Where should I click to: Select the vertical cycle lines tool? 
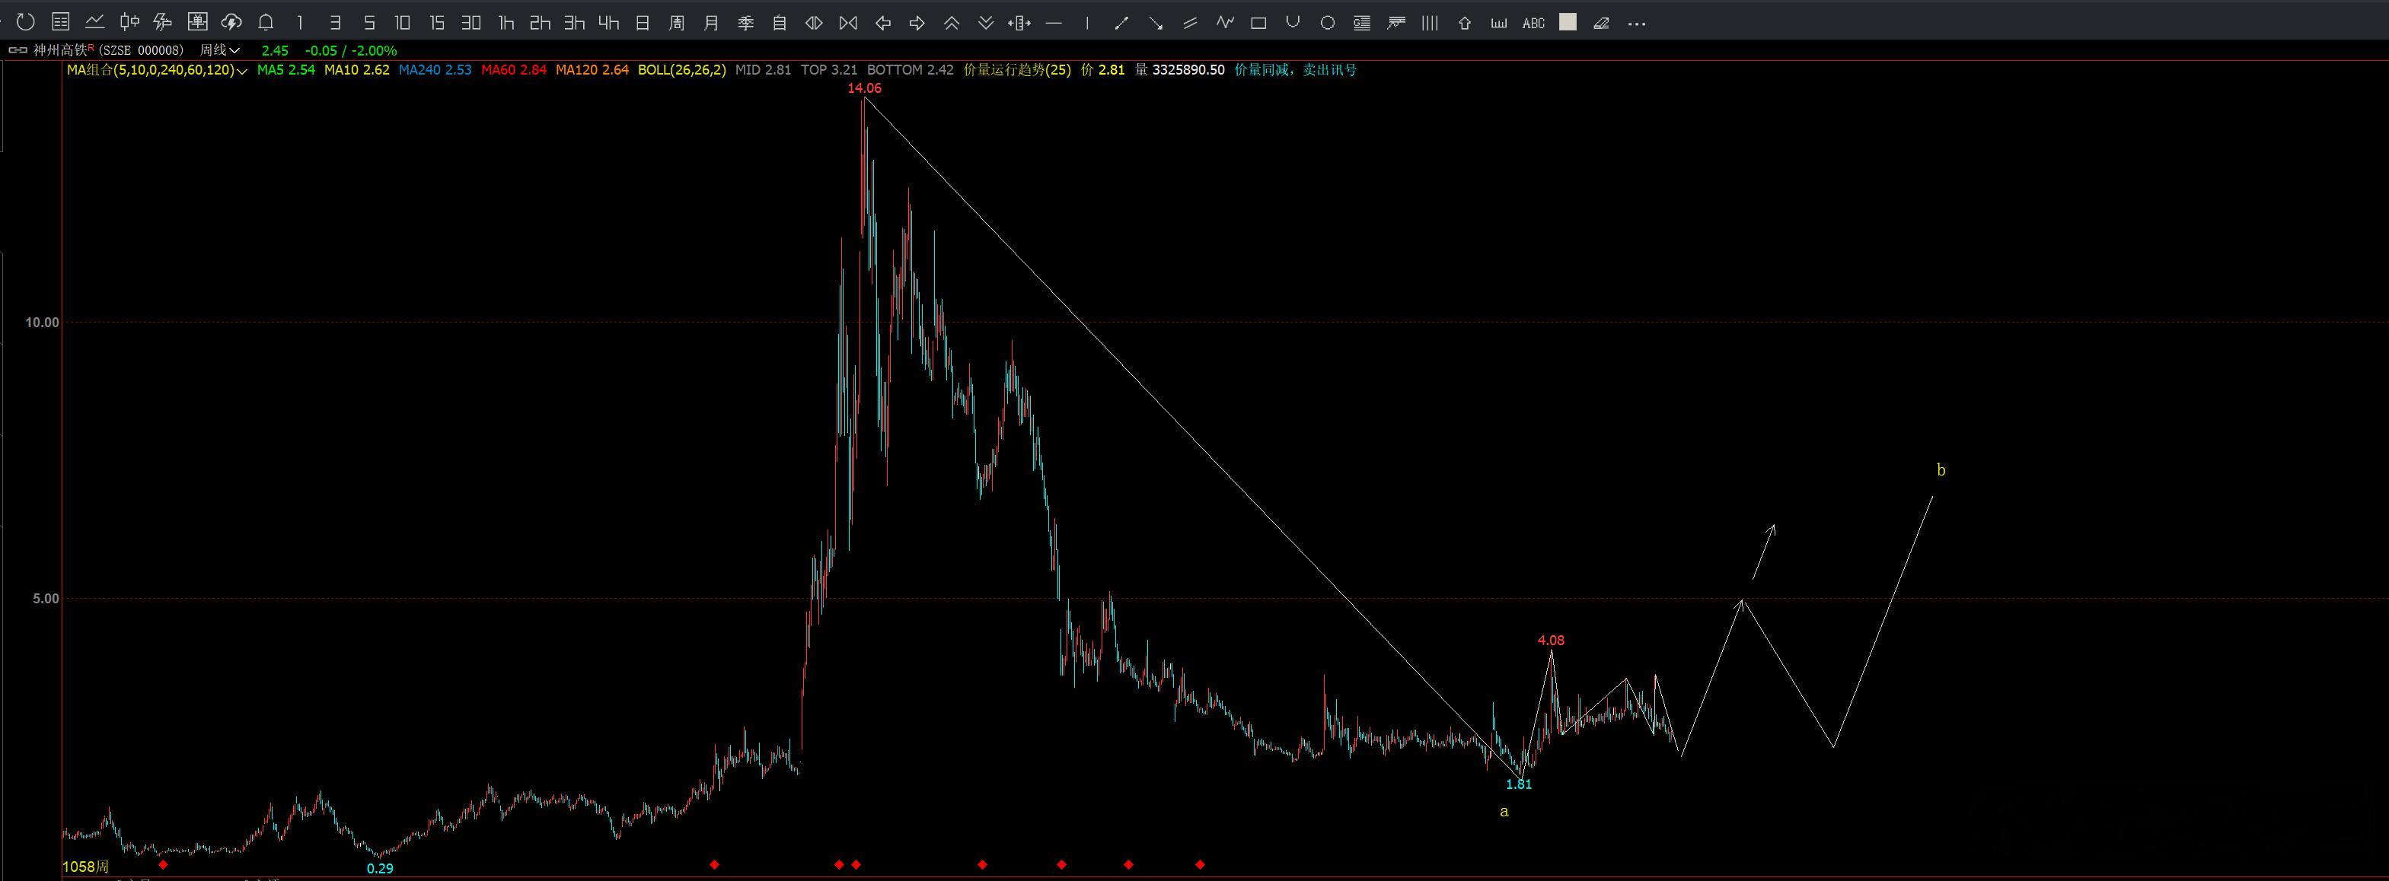tap(1430, 23)
